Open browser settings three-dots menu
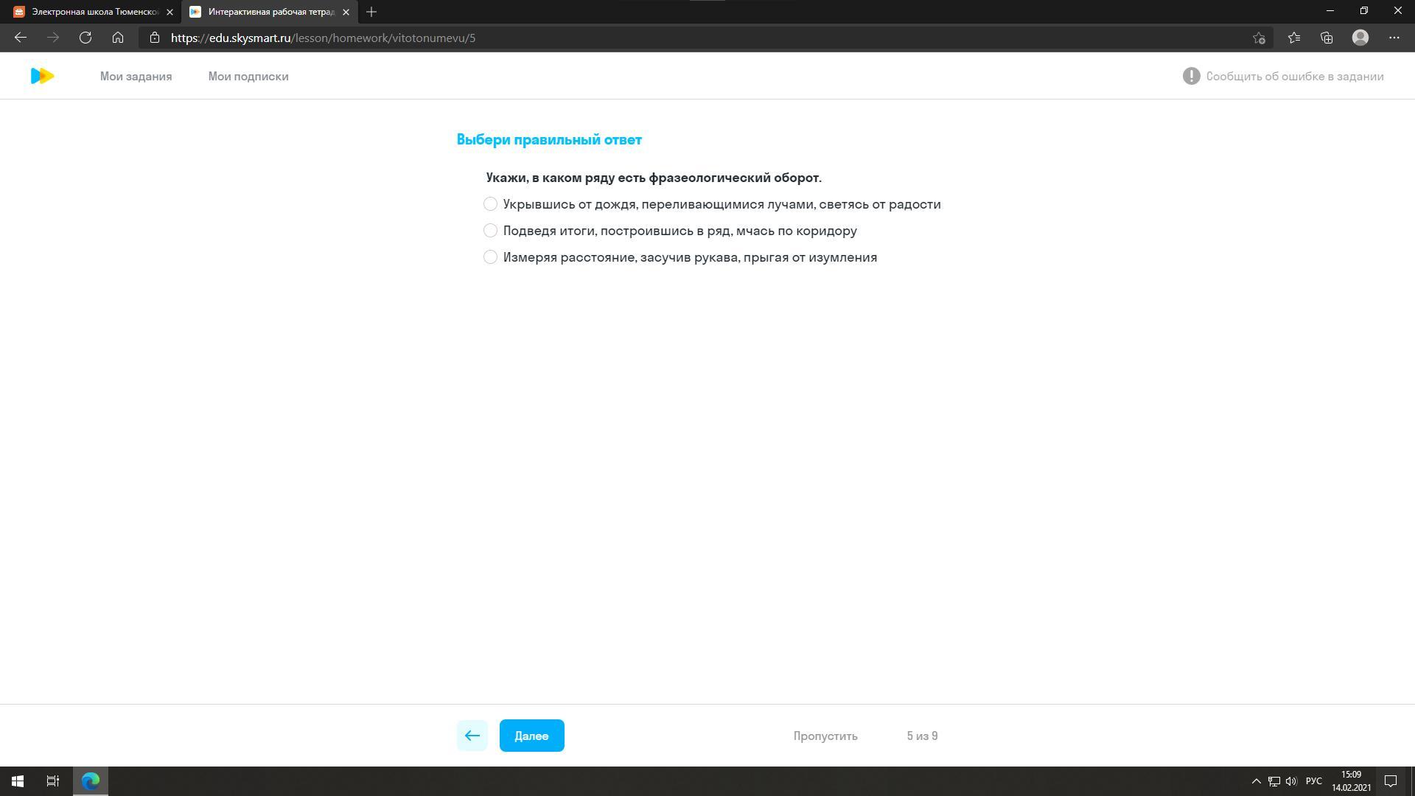Viewport: 1415px width, 796px height. (1394, 38)
